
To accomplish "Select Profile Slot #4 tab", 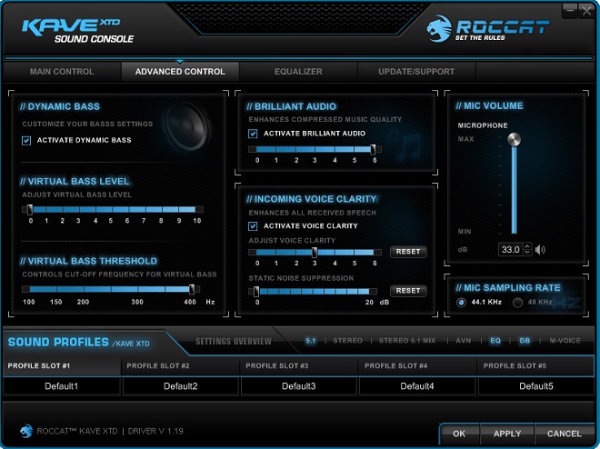I will 417,365.
